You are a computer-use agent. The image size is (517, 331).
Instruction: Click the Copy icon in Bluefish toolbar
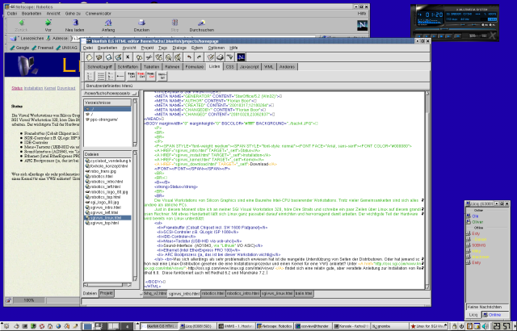point(140,57)
